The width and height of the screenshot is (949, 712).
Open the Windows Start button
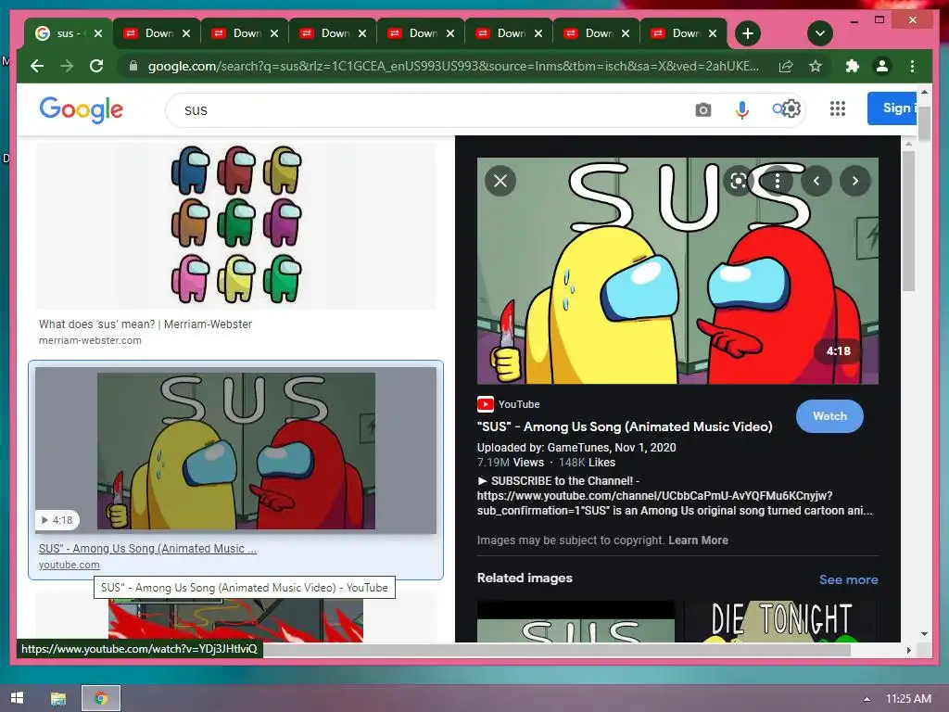pyautogui.click(x=17, y=698)
